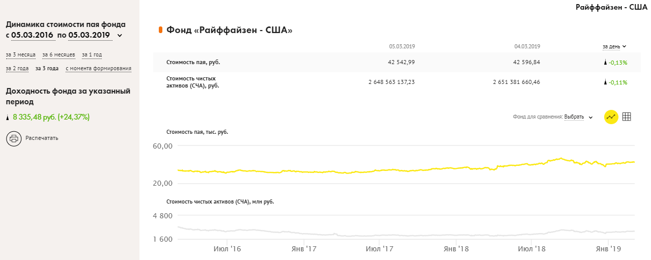Select the «за 3 месяца» period

tap(21, 54)
